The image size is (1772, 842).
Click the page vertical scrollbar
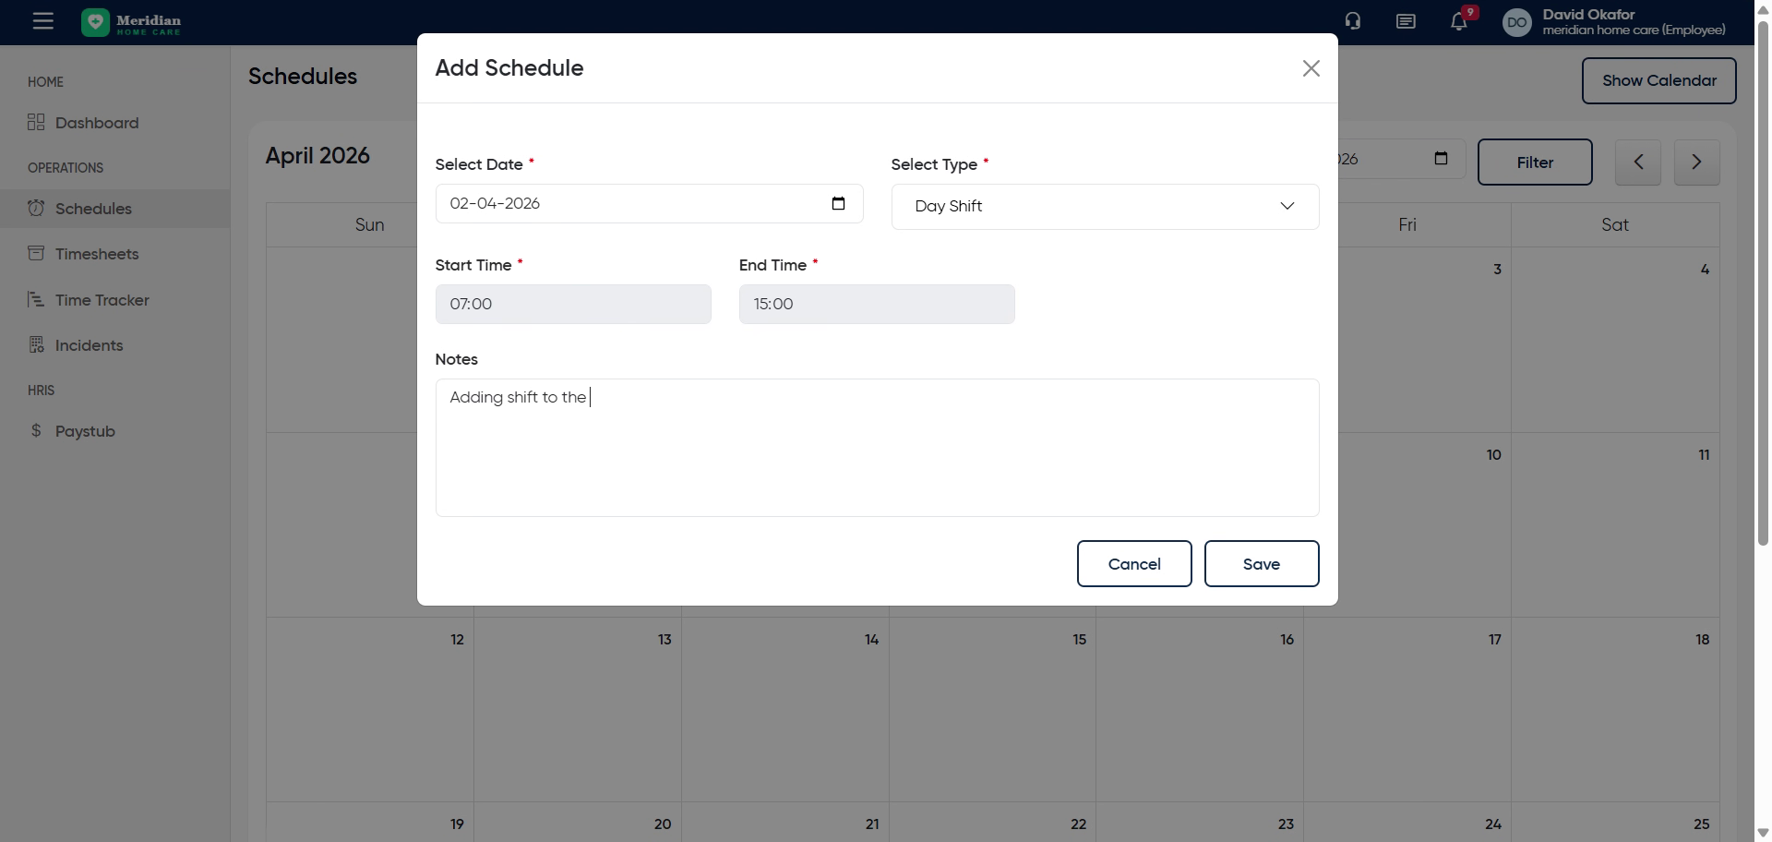coord(1763,277)
